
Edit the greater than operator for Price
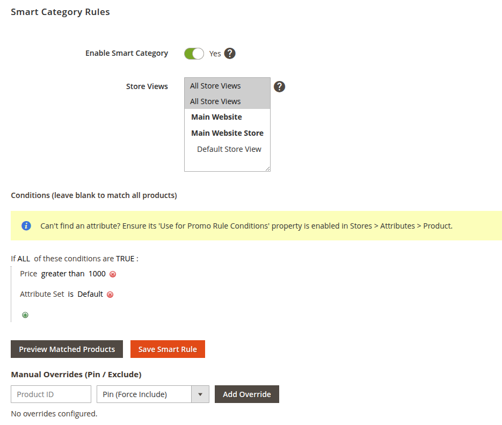tap(63, 274)
